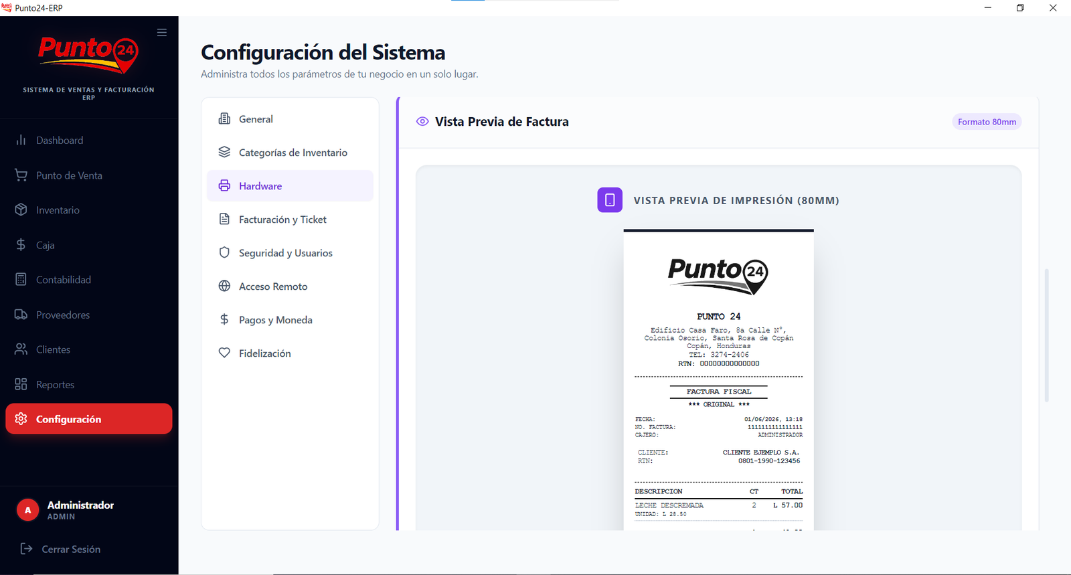Click the Punto24-ERP title bar app icon
The width and height of the screenshot is (1071, 575).
coord(7,8)
